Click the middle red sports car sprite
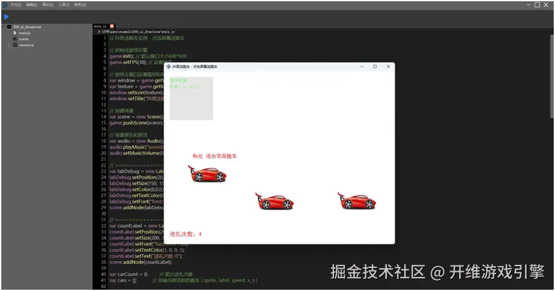The image size is (555, 291). tap(275, 201)
